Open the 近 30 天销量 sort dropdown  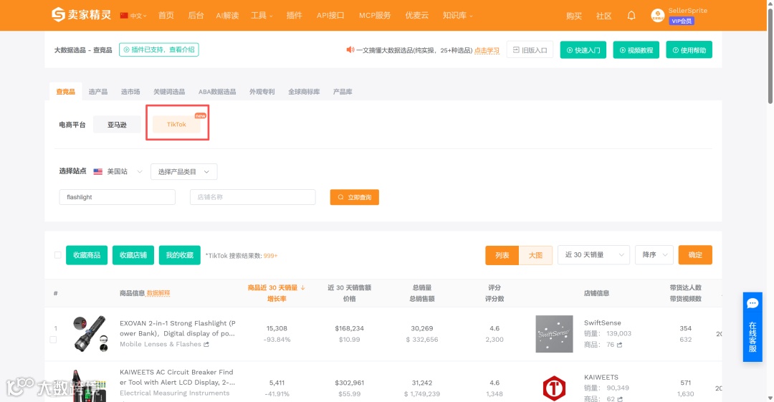pos(593,255)
